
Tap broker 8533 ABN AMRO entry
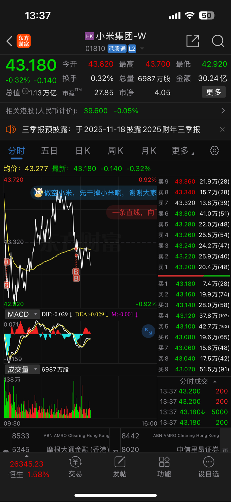[60, 436]
